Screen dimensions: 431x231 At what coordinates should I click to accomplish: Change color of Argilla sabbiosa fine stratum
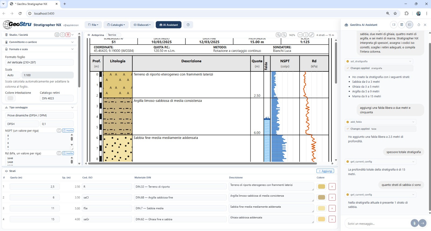point(321,197)
